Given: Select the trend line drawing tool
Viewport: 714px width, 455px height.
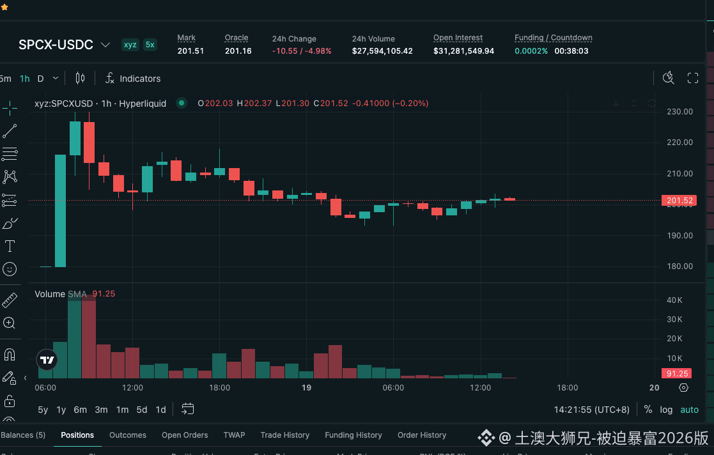Looking at the screenshot, I should point(10,131).
